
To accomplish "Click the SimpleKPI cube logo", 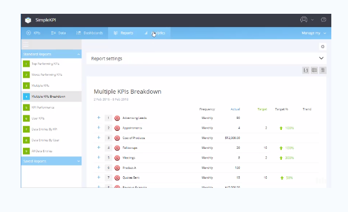I will point(28,20).
